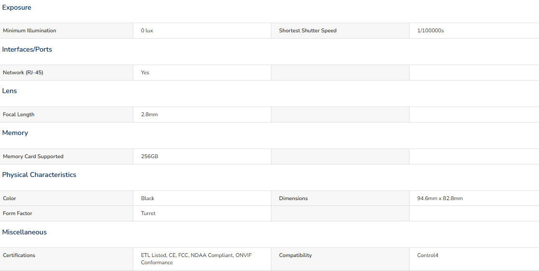539x271 pixels.
Task: Click the Exposure section heading
Action: 16,8
